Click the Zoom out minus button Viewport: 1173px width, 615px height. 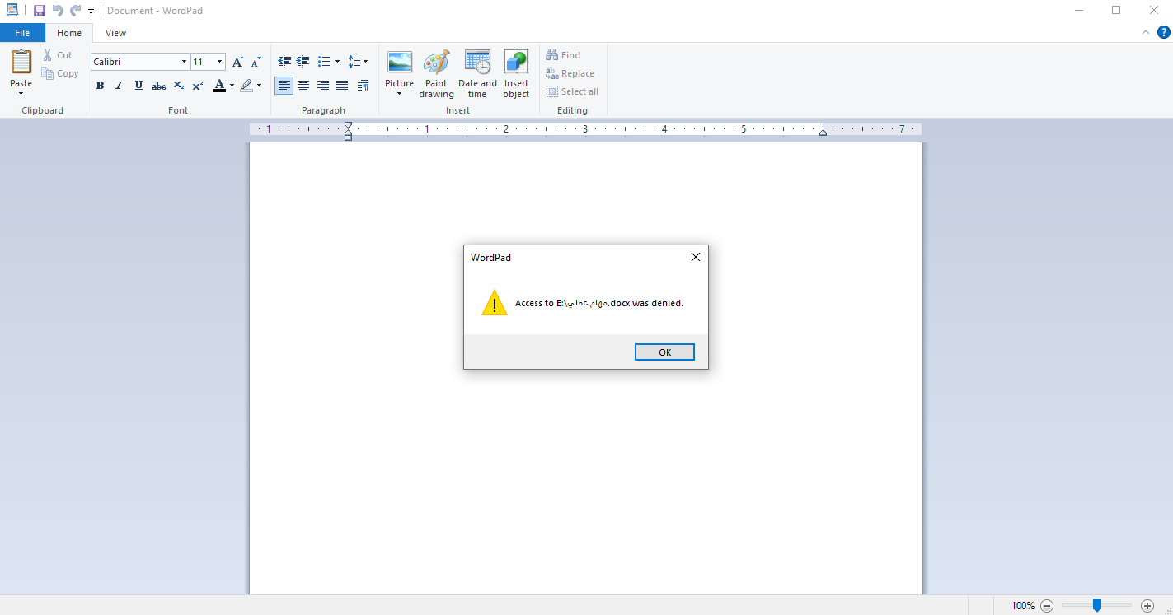click(1047, 605)
